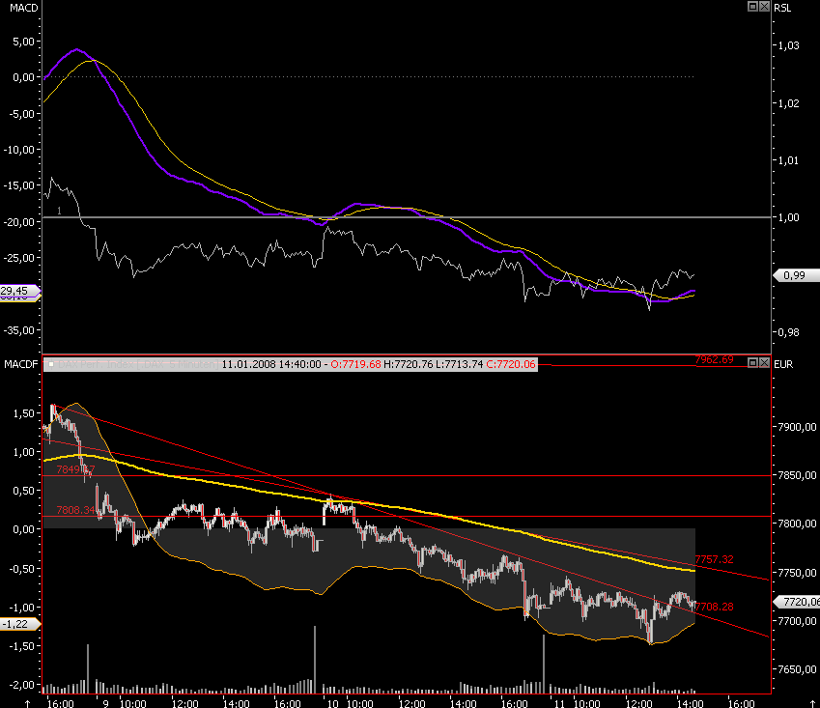Image resolution: width=820 pixels, height=708 pixels.
Task: Click the -2,00 MACDF axis value
Action: tap(21, 685)
